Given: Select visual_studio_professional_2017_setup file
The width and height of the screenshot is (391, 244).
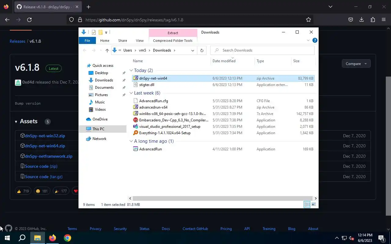Looking at the screenshot, I should (223, 127).
